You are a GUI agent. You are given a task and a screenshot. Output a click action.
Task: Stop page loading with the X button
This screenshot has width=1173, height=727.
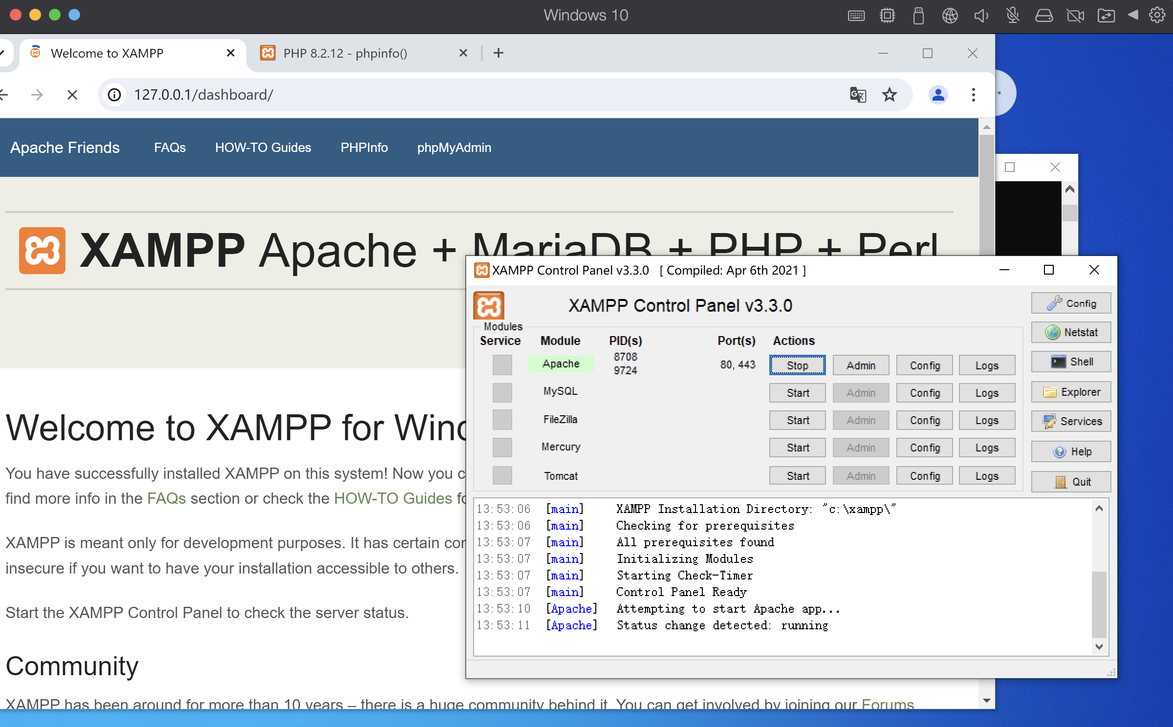point(72,95)
